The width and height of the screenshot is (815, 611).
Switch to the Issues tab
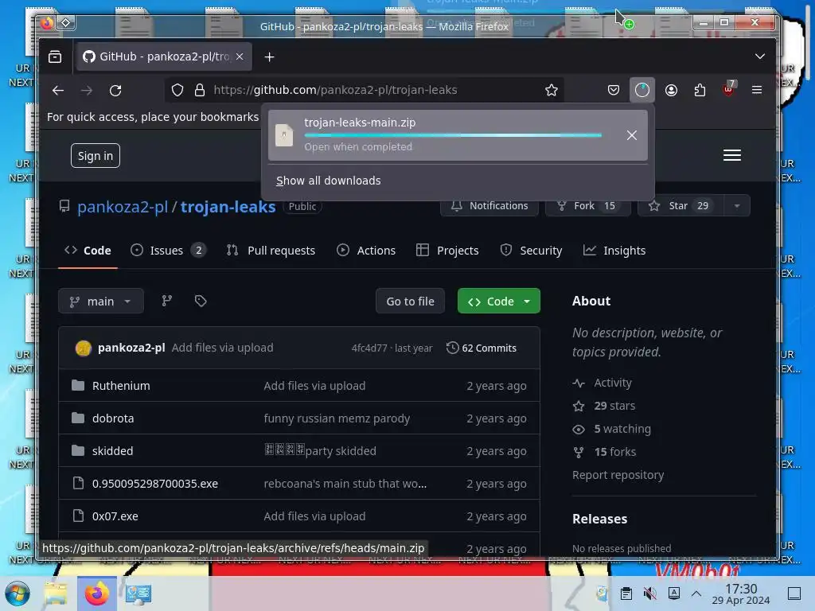click(x=168, y=251)
